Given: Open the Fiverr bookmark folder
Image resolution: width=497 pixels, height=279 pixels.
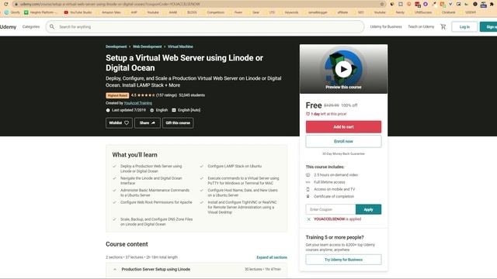Looking at the screenshot, I should [x=235, y=12].
